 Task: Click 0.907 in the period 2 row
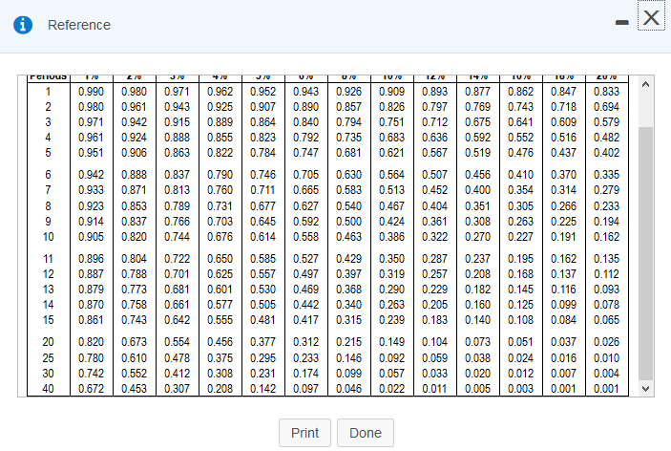pyautogui.click(x=262, y=107)
